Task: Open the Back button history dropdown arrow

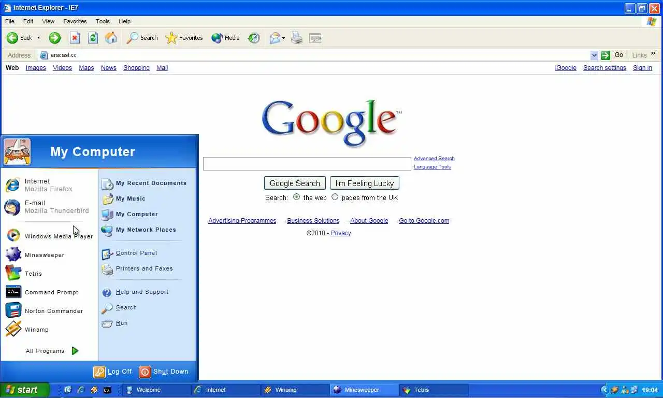Action: tap(38, 38)
